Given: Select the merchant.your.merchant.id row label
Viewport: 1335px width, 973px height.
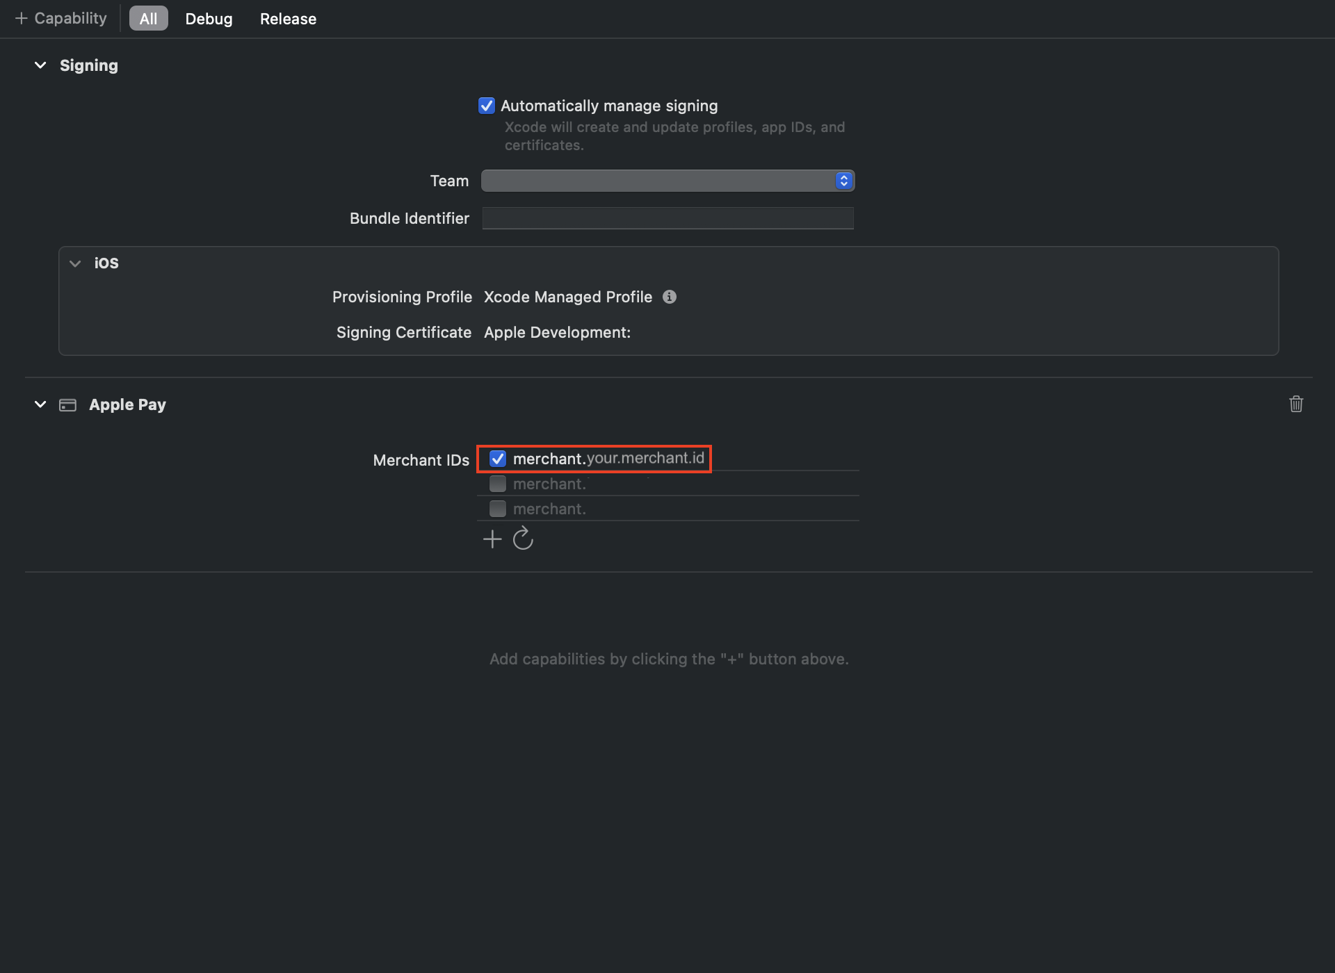Looking at the screenshot, I should 608,459.
